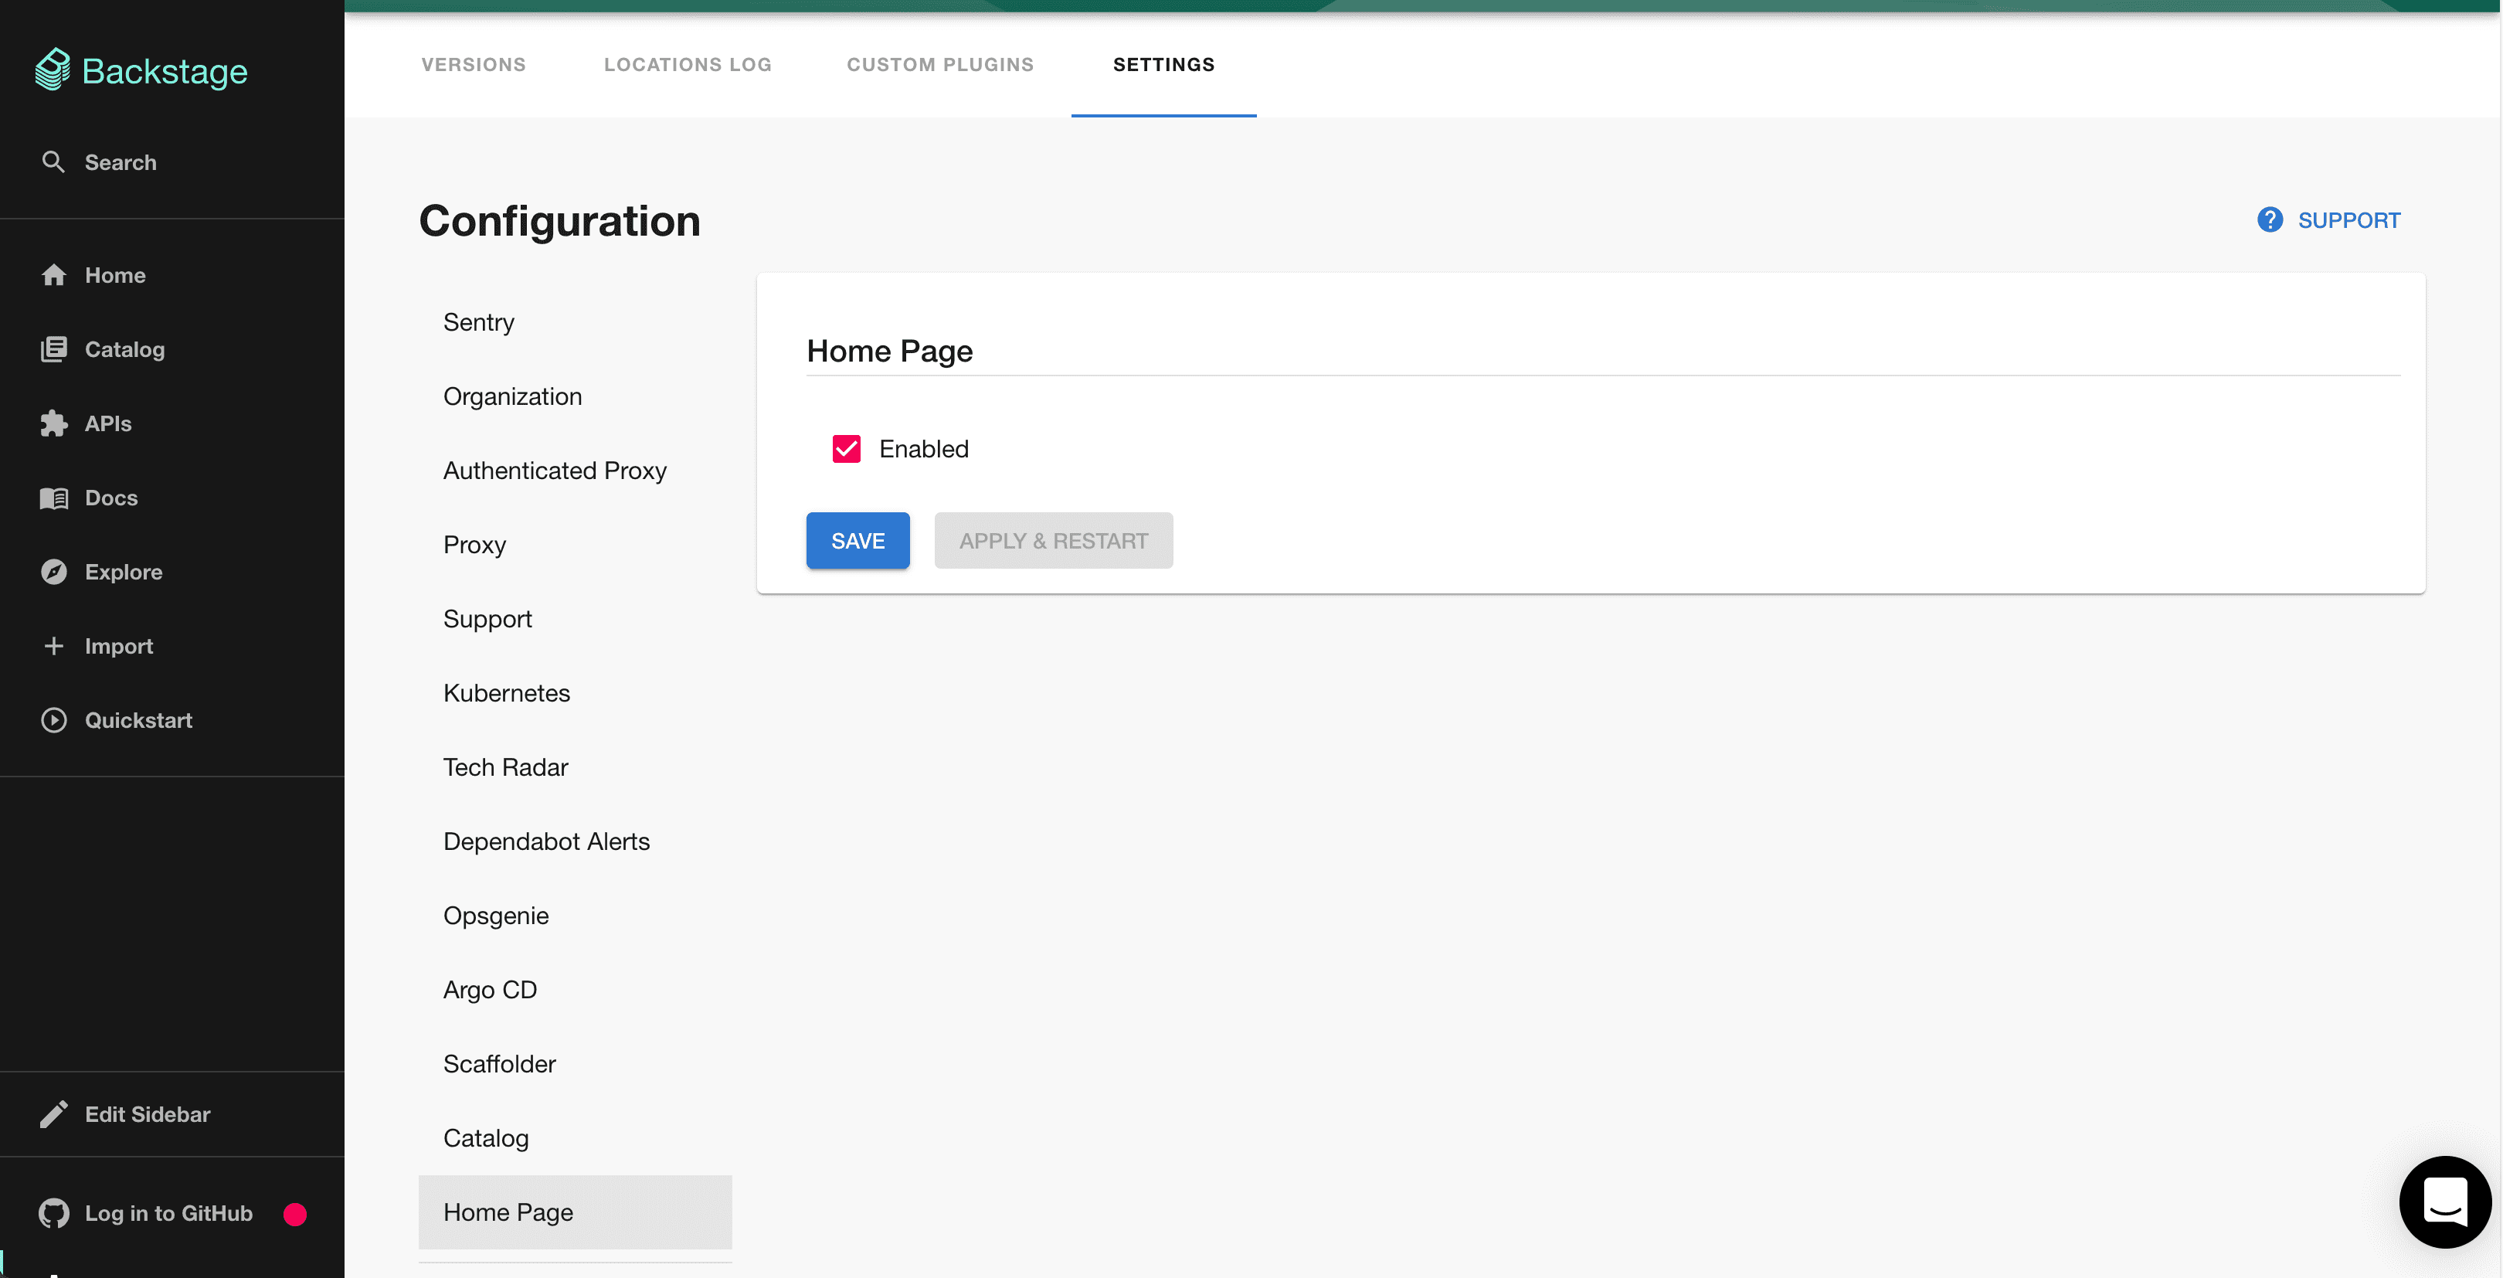Image resolution: width=2503 pixels, height=1278 pixels.
Task: Open Sentry configuration section
Action: pos(576,321)
